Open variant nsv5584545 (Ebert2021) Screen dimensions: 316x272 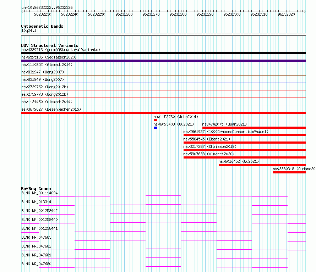[x=207, y=139]
